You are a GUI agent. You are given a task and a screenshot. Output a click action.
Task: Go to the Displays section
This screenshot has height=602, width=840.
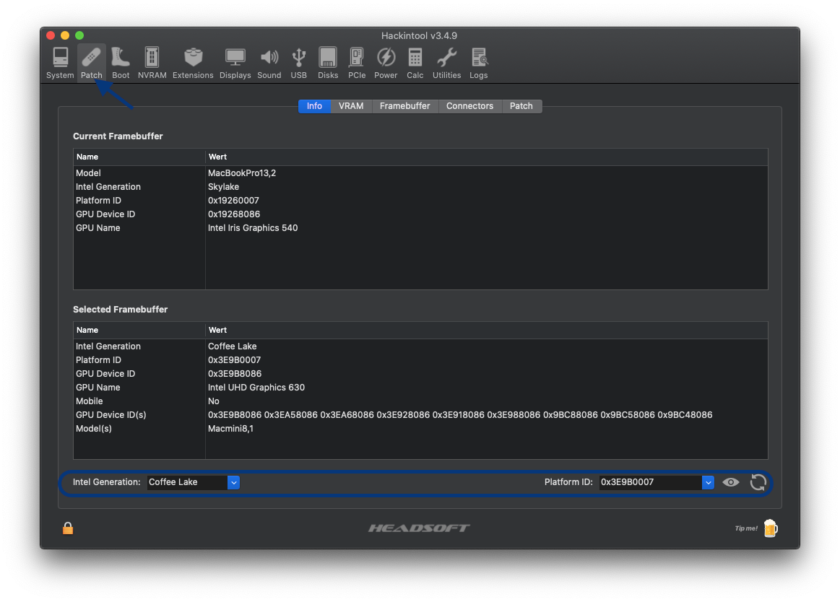pos(235,63)
